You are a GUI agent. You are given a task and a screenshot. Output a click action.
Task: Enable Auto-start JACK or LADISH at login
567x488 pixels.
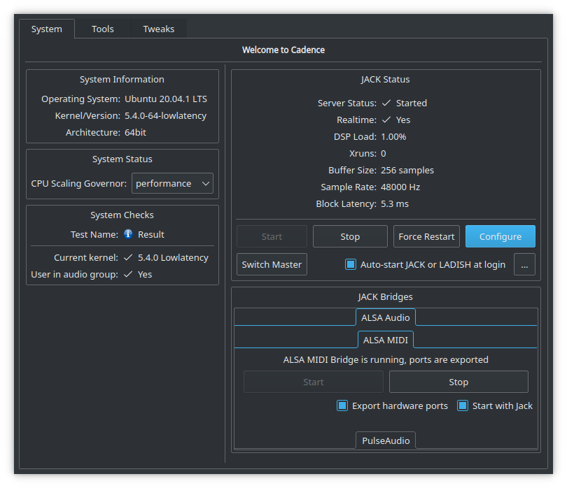pyautogui.click(x=351, y=264)
